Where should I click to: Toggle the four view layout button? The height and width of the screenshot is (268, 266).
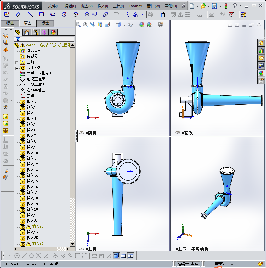(131, 256)
